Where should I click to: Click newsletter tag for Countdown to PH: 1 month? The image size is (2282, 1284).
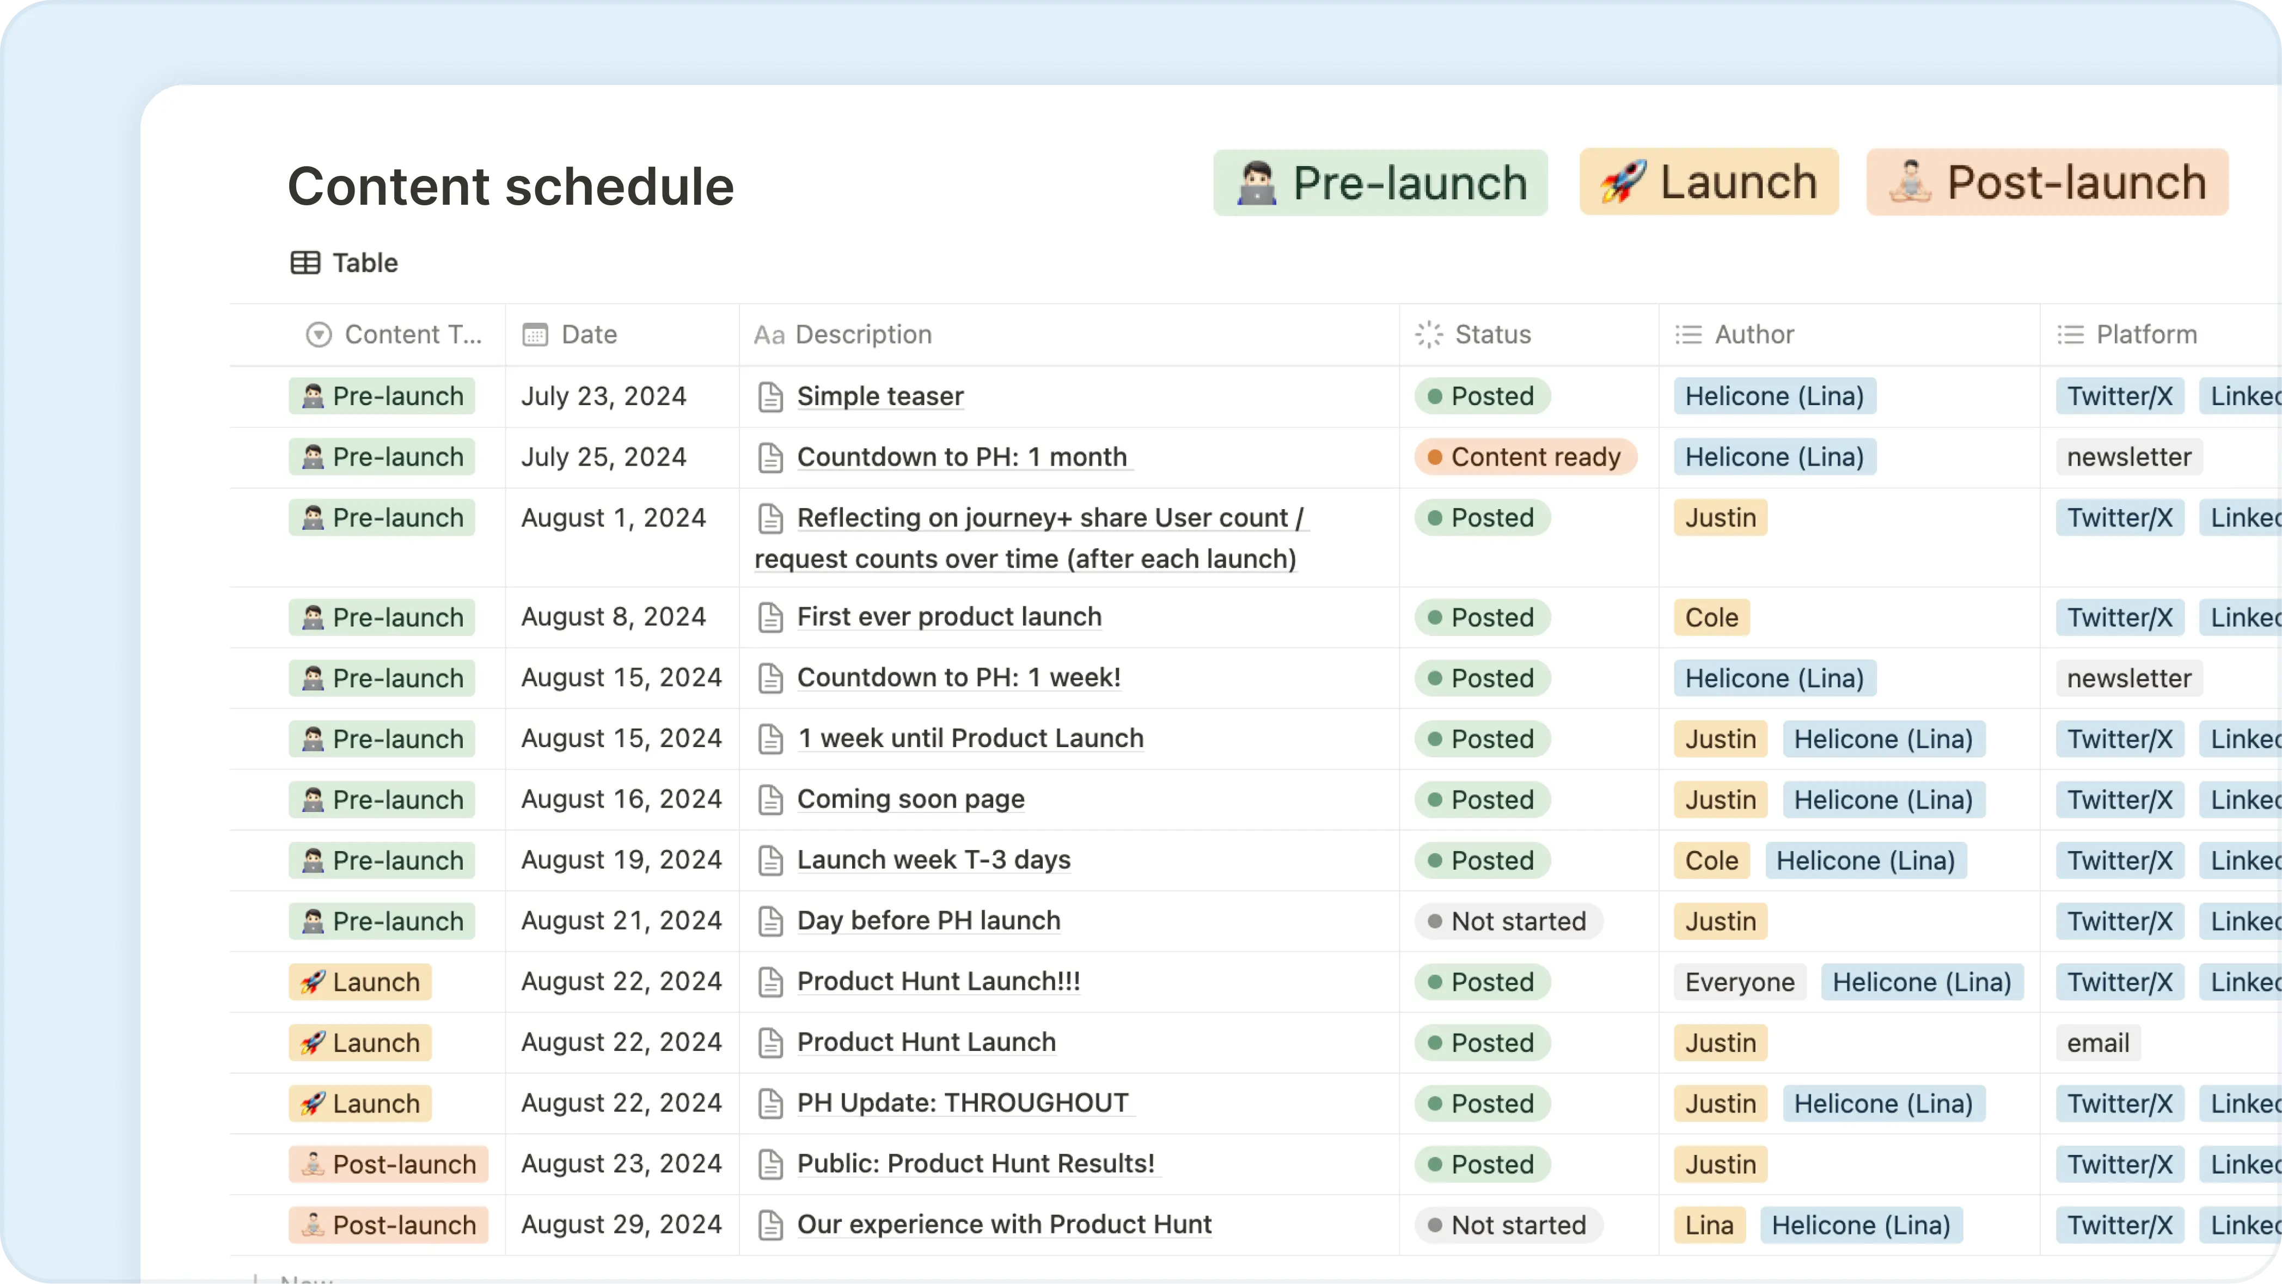click(2129, 457)
